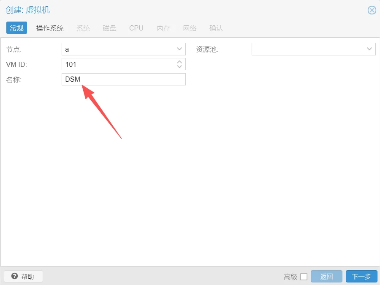Increase VM ID with the up arrow
The height and width of the screenshot is (285, 380).
pyautogui.click(x=179, y=62)
